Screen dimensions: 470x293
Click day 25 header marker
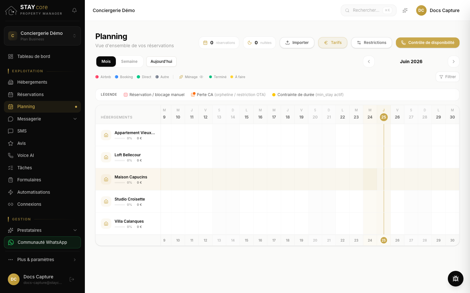point(384,117)
